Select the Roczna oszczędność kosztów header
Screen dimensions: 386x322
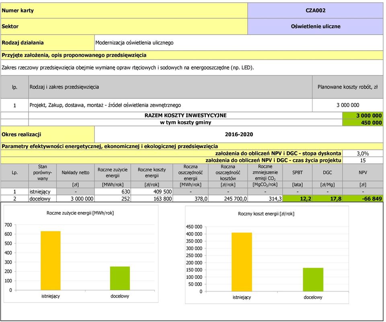click(x=228, y=173)
